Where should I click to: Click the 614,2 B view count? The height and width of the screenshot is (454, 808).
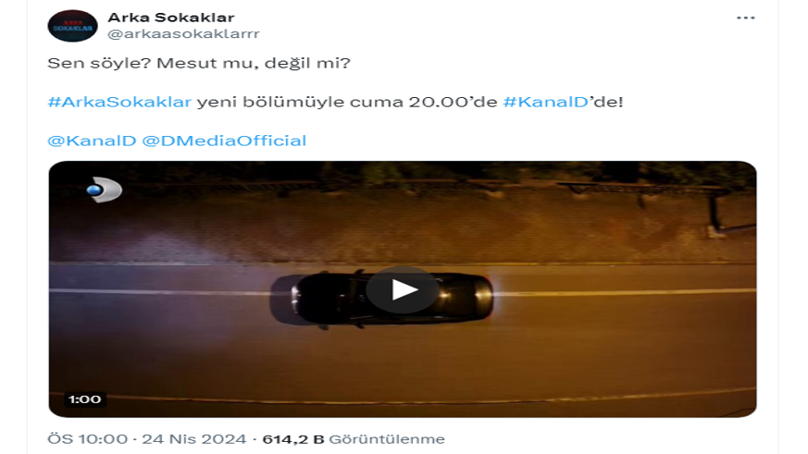[293, 439]
